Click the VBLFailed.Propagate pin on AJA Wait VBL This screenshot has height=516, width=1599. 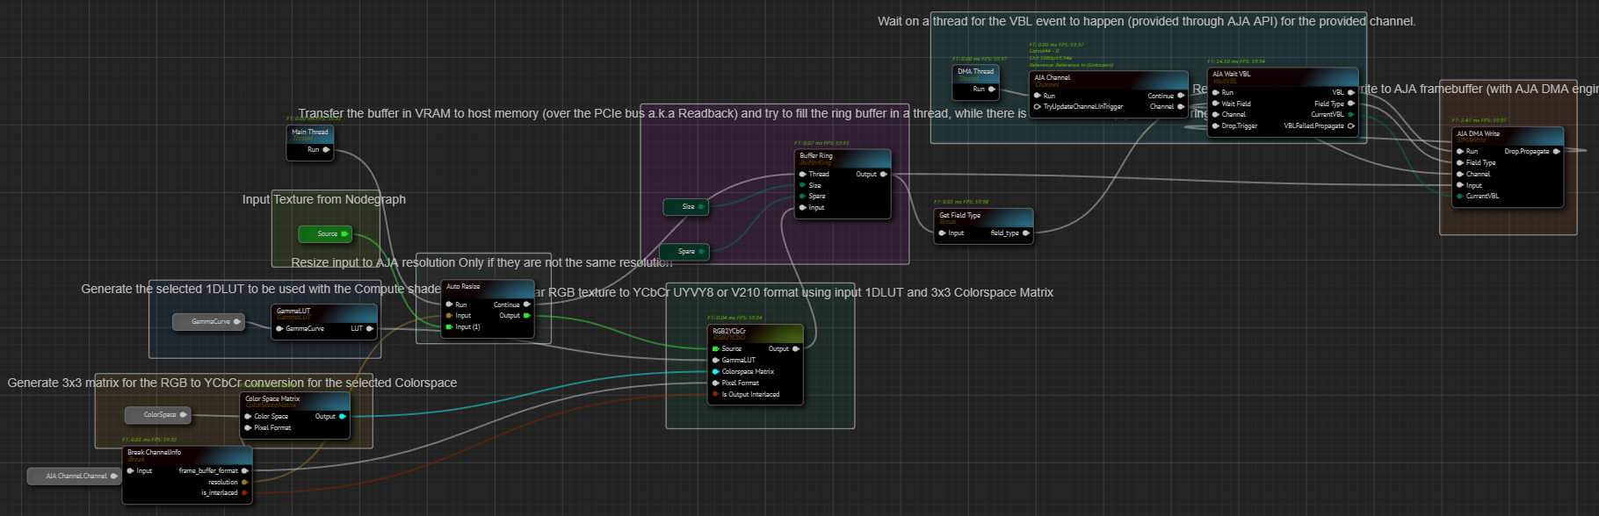click(x=1350, y=126)
